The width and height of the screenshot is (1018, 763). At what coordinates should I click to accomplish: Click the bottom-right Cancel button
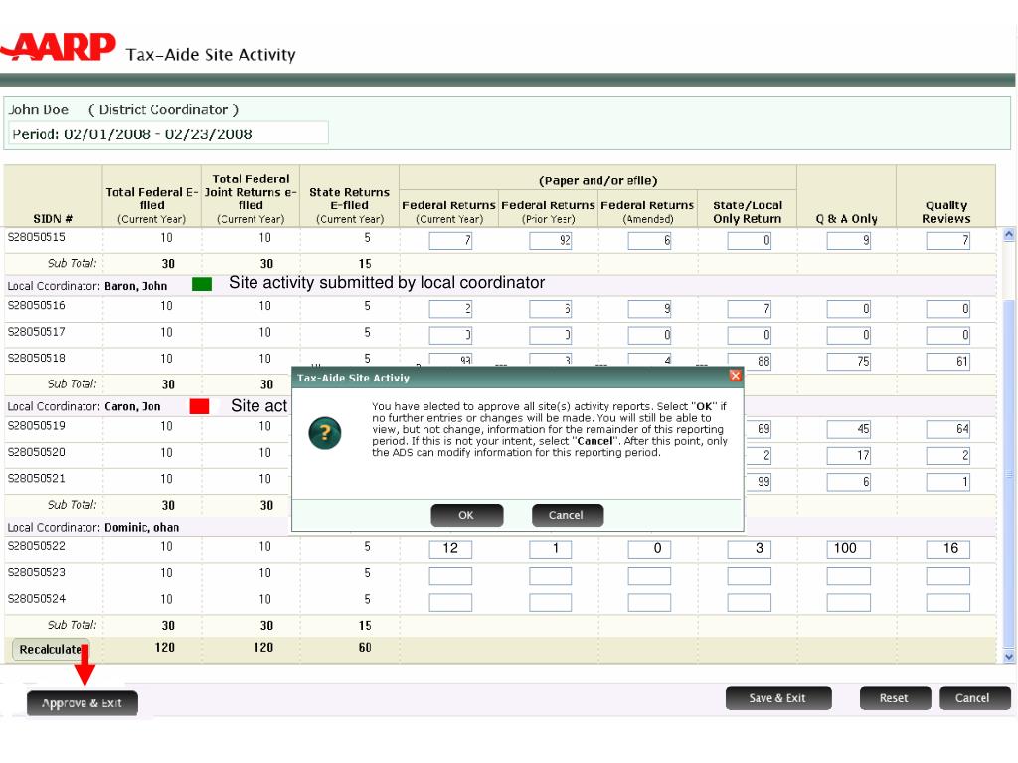click(x=974, y=698)
